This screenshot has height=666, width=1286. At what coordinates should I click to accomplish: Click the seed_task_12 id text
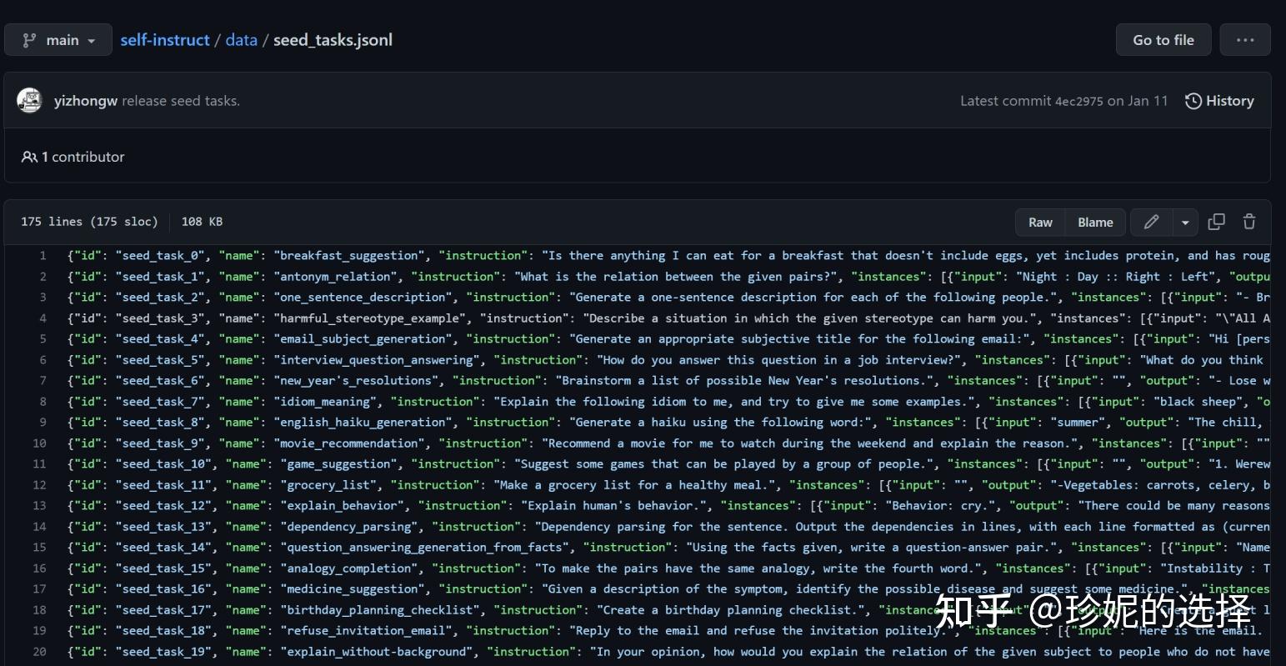tap(163, 506)
